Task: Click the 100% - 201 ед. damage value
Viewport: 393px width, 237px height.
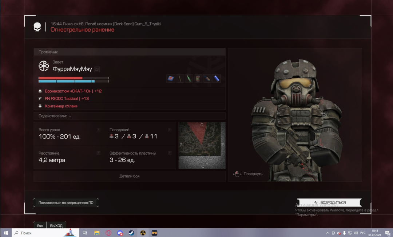Action: 60,136
